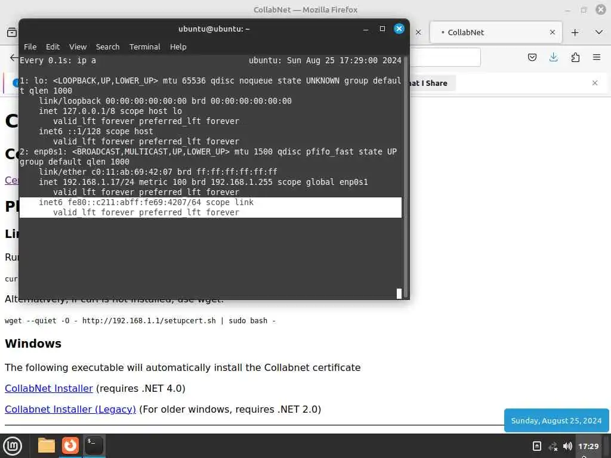Click the link/ether c0:11:ab:69:42:07 line
Viewport: 611px width, 458px height.
(x=158, y=172)
